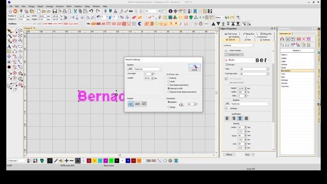Select the first ABC position button
Screen dimensions: 327x184
[x=131, y=104]
